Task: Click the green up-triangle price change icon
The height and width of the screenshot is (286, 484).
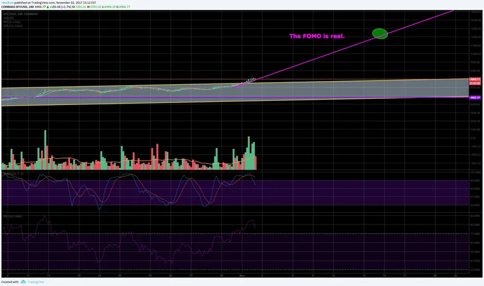Action: click(48, 6)
